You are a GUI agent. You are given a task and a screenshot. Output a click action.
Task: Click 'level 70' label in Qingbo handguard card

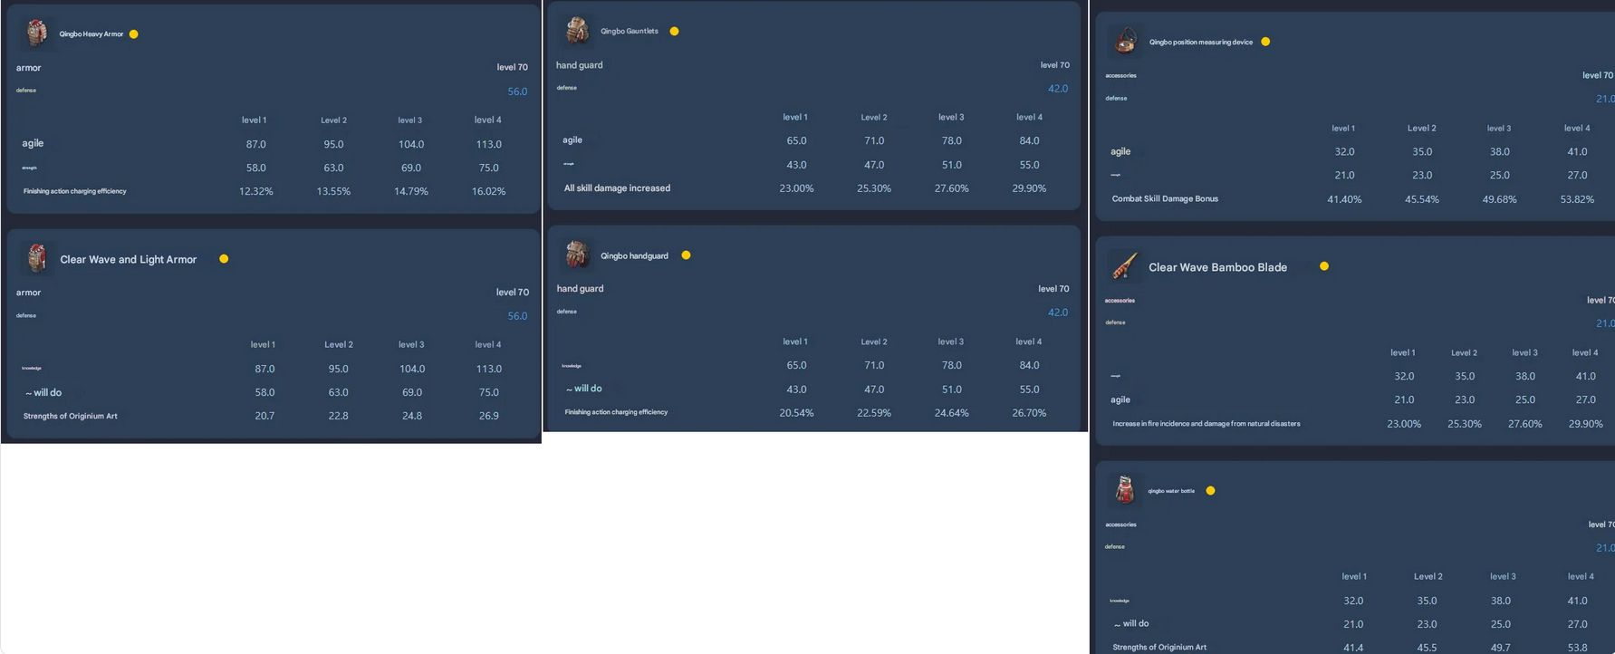pos(1053,289)
